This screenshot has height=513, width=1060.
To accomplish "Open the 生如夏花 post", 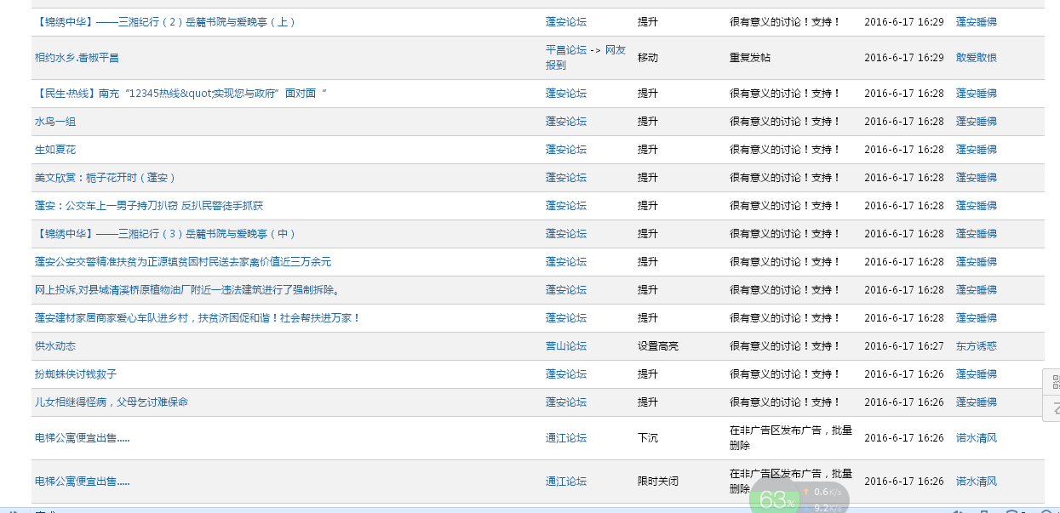I will (55, 150).
